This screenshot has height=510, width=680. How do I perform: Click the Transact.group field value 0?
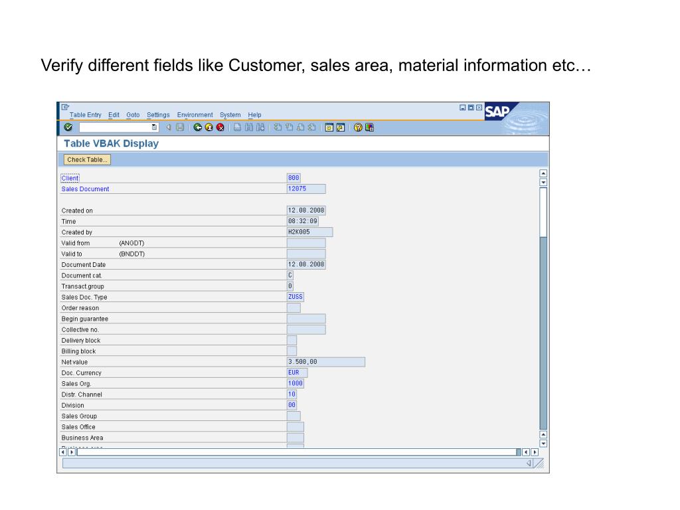290,286
